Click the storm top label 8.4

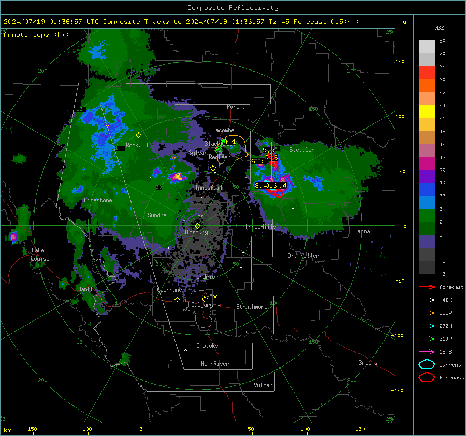(x=261, y=186)
